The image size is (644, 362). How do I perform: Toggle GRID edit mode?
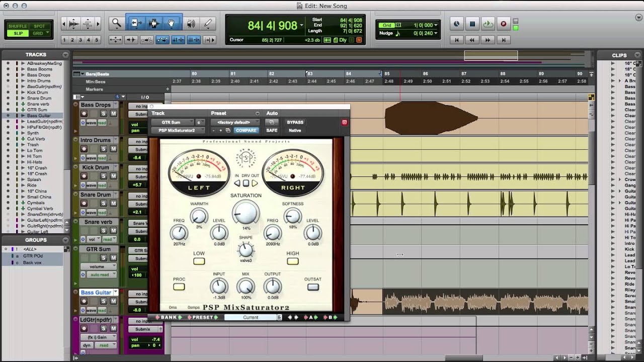point(40,33)
